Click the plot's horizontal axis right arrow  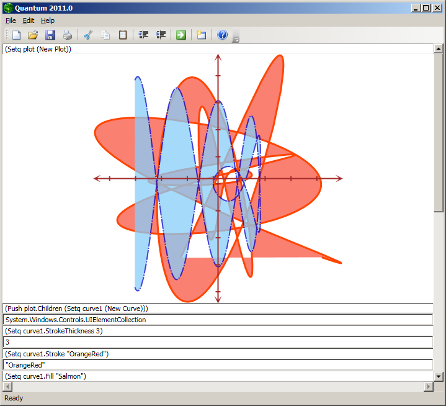pos(339,179)
